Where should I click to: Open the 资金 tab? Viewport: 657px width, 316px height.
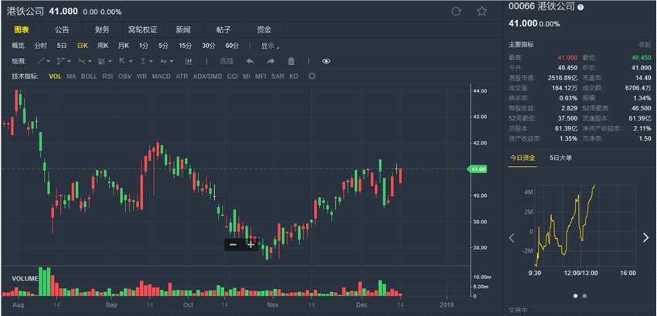264,30
